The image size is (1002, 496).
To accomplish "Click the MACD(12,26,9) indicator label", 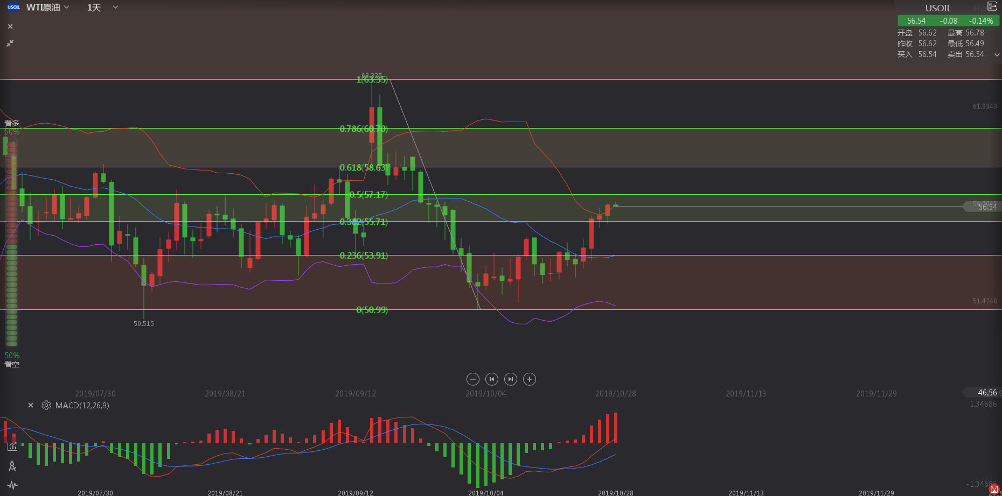I will [82, 406].
